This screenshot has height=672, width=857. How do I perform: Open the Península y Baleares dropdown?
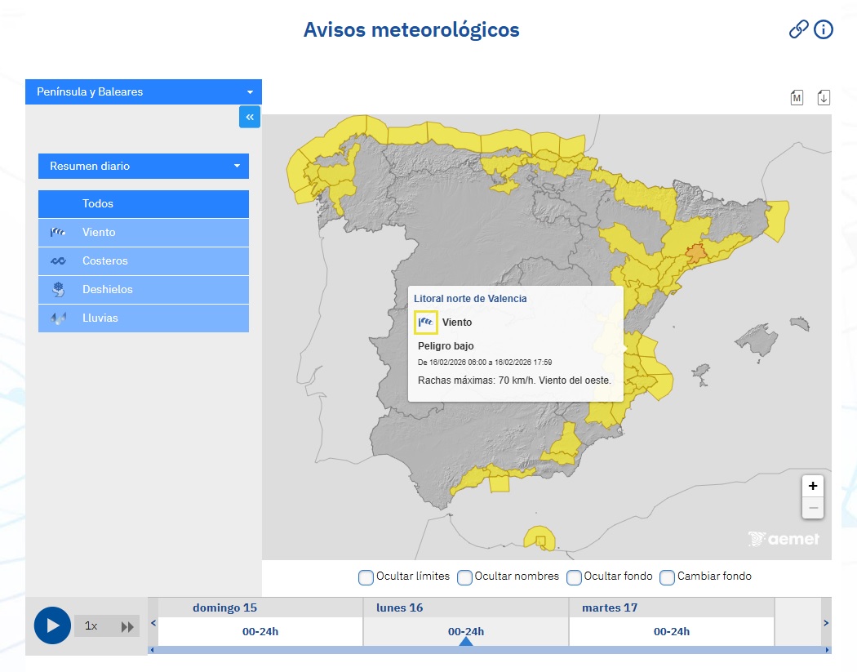[144, 91]
